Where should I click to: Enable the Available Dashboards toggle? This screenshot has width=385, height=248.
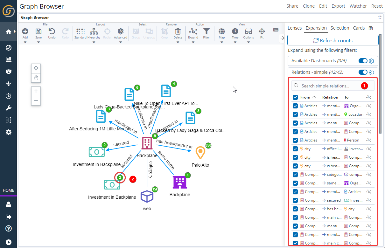363,61
